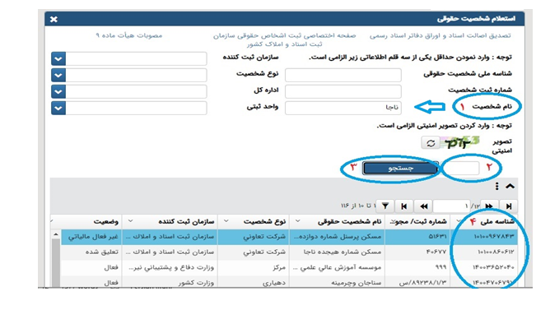Open the three-dot options menu above the table
The width and height of the screenshot is (550, 310).
click(496, 187)
